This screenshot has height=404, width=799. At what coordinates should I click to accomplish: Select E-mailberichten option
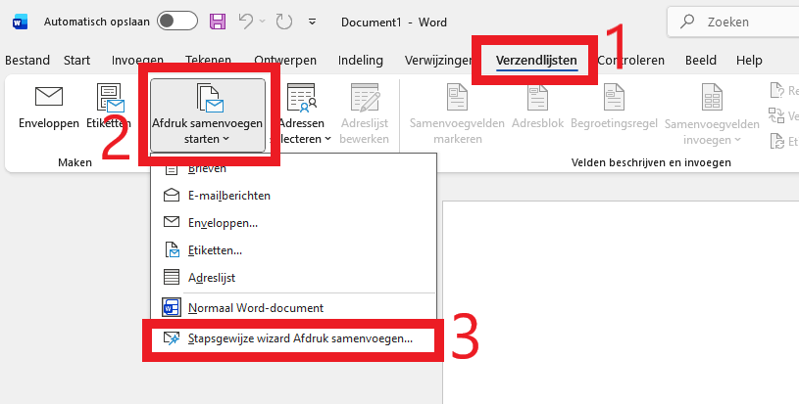228,195
